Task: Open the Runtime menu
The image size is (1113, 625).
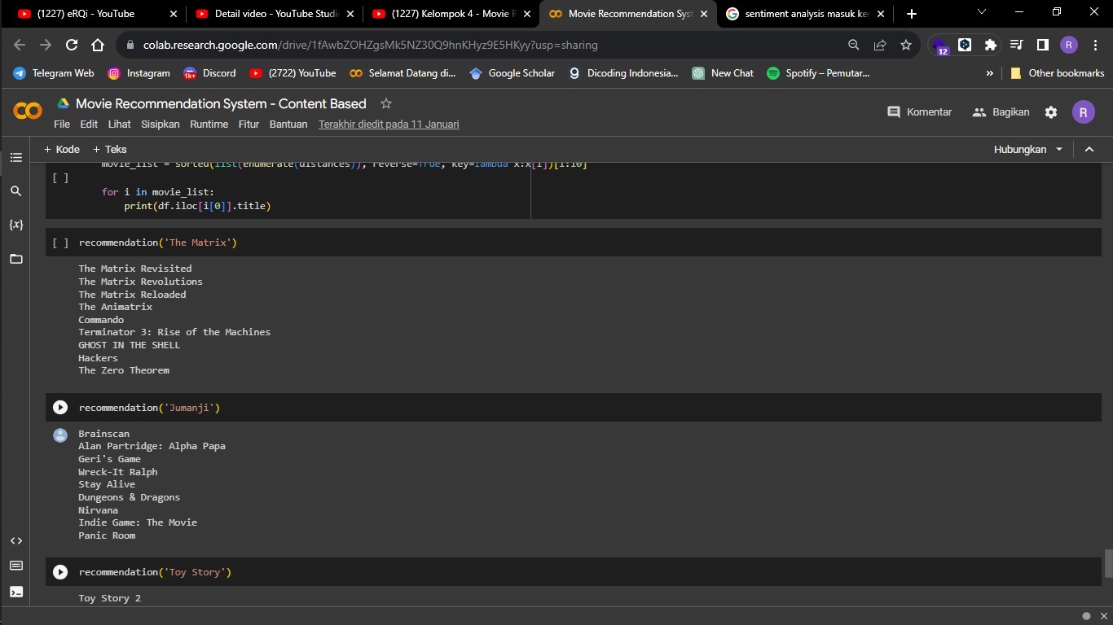Action: 209,125
